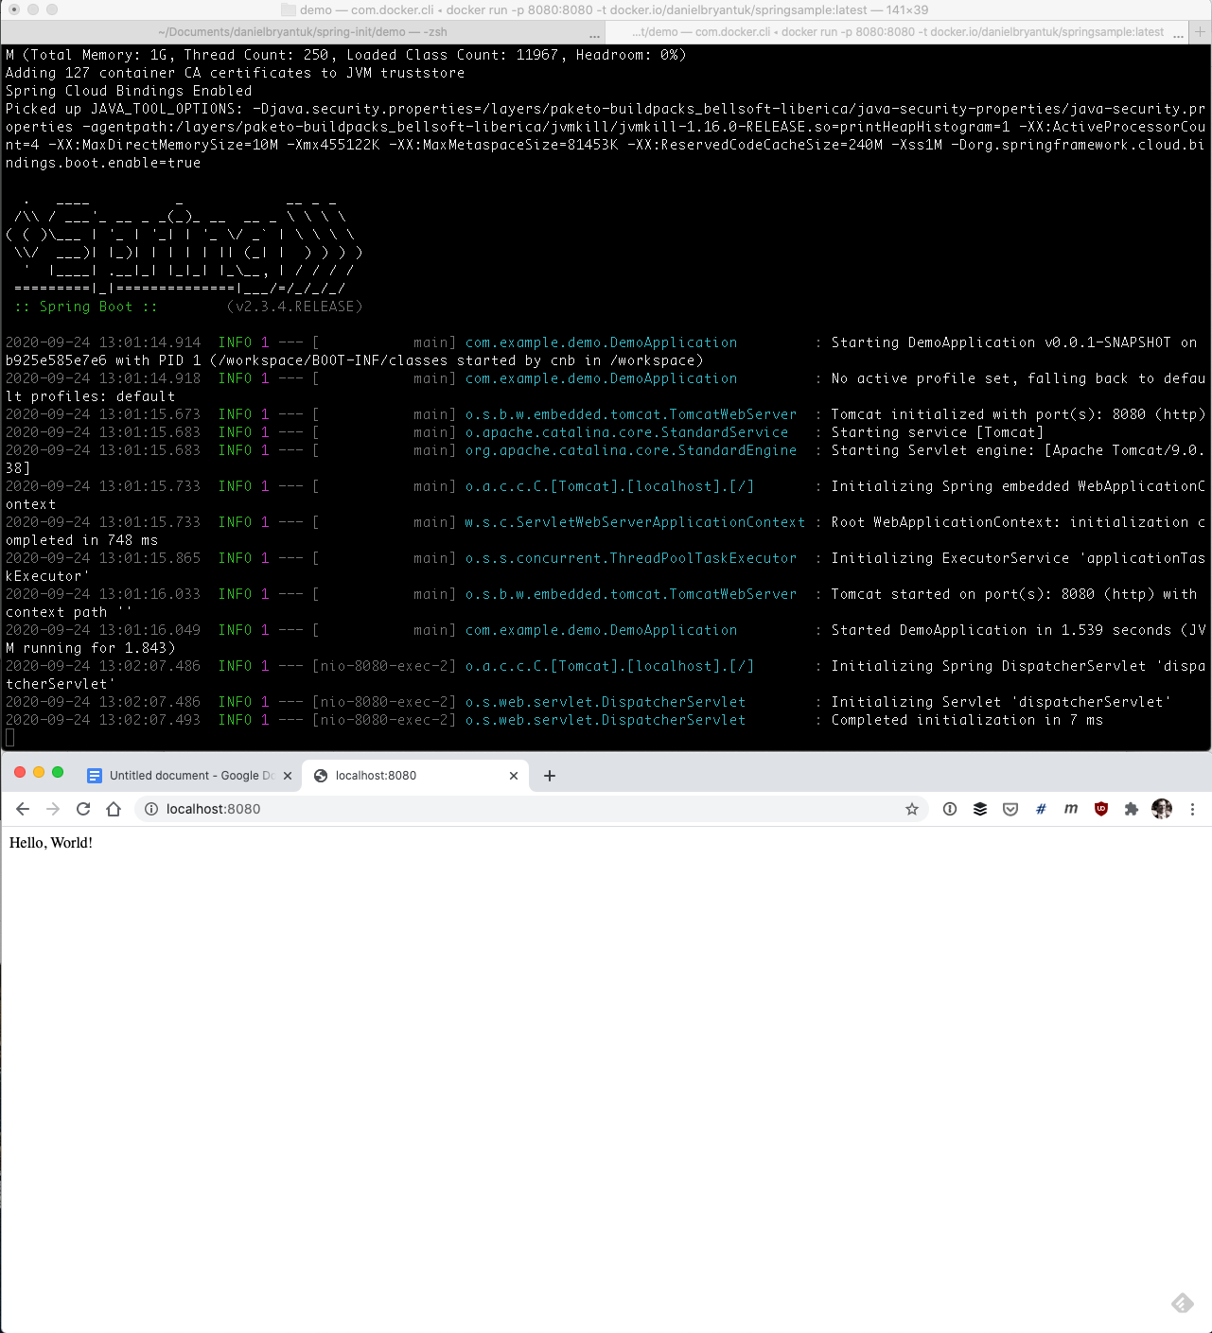
Task: Click 'Initializing Servlet 'dispatcherServlet'' message
Action: (x=1001, y=702)
